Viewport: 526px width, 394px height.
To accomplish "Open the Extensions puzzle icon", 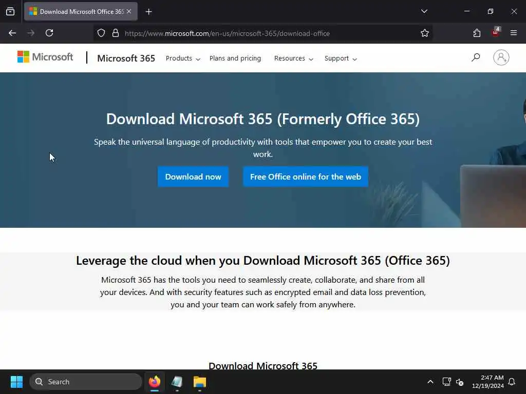I will [477, 33].
